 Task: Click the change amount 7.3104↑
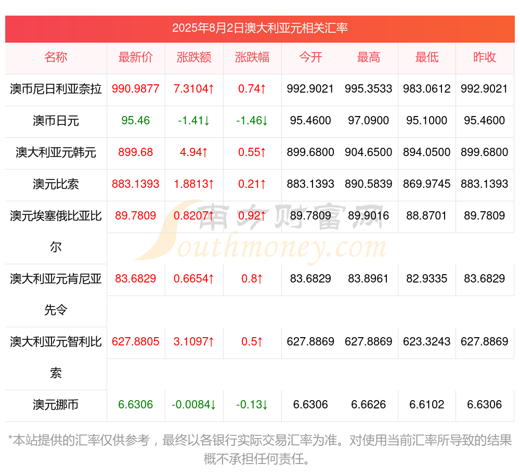pyautogui.click(x=194, y=89)
